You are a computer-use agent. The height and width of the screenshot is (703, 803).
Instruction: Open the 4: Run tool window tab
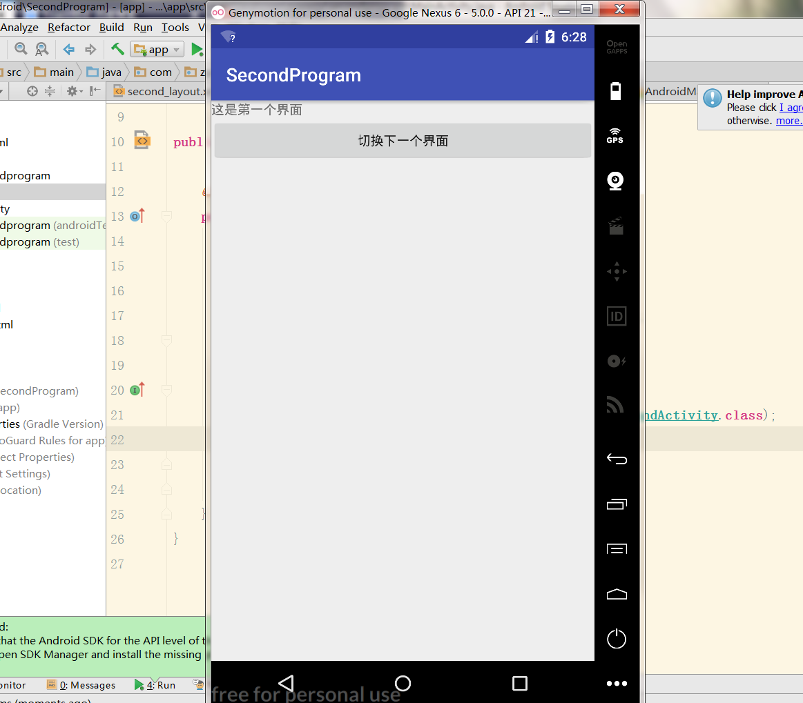point(155,685)
